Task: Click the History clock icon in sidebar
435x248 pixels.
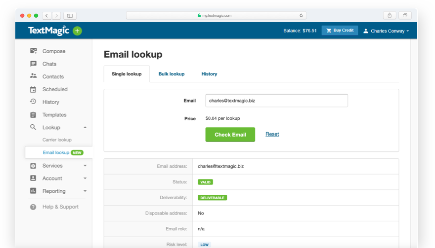Action: [33, 102]
